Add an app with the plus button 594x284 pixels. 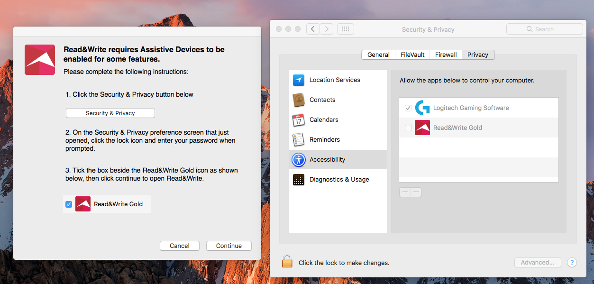(405, 192)
